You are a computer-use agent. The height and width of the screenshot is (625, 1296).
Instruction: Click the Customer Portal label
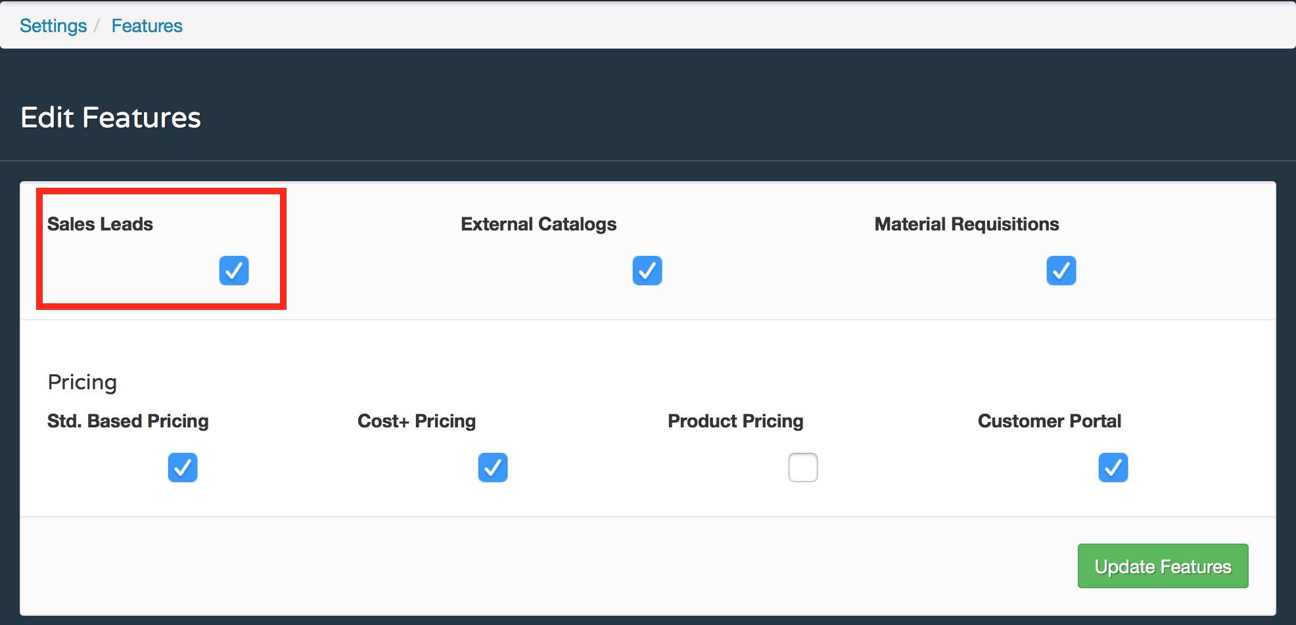click(1049, 421)
